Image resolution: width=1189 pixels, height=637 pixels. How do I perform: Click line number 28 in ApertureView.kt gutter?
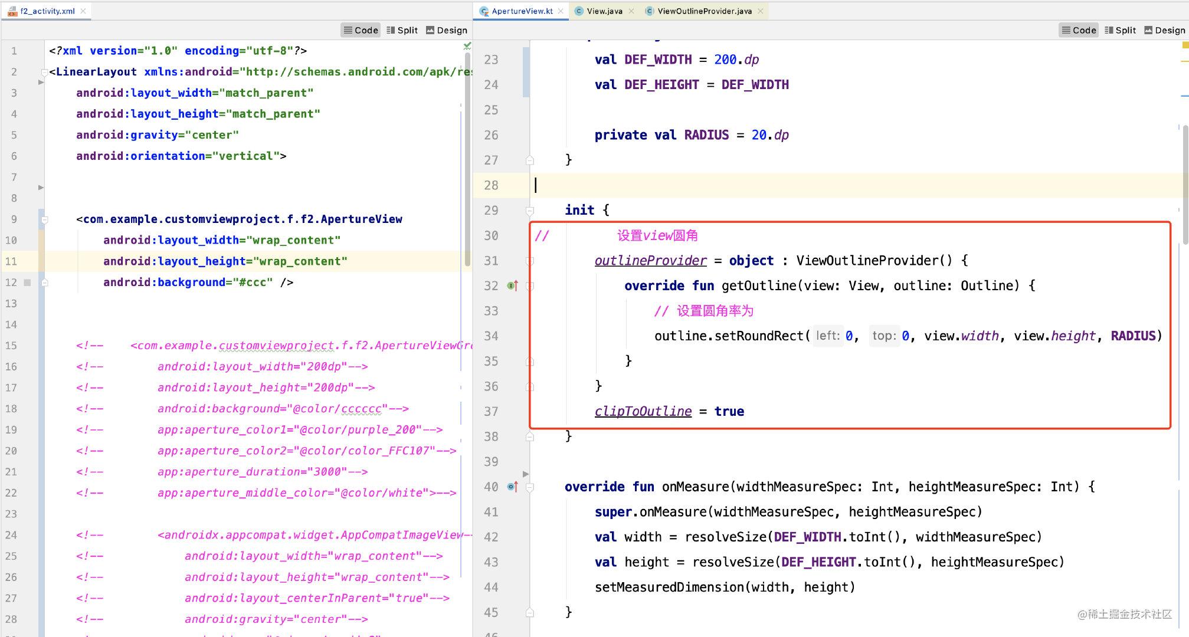(491, 185)
